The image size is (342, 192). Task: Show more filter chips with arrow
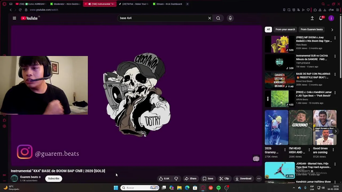332,30
